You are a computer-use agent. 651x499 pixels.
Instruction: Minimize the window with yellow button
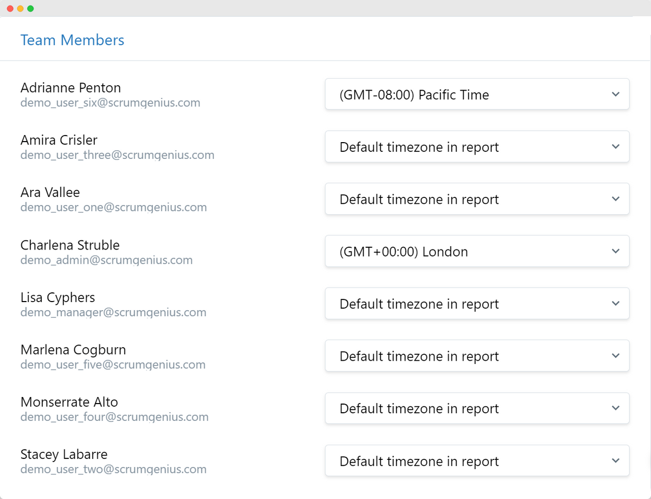point(20,9)
